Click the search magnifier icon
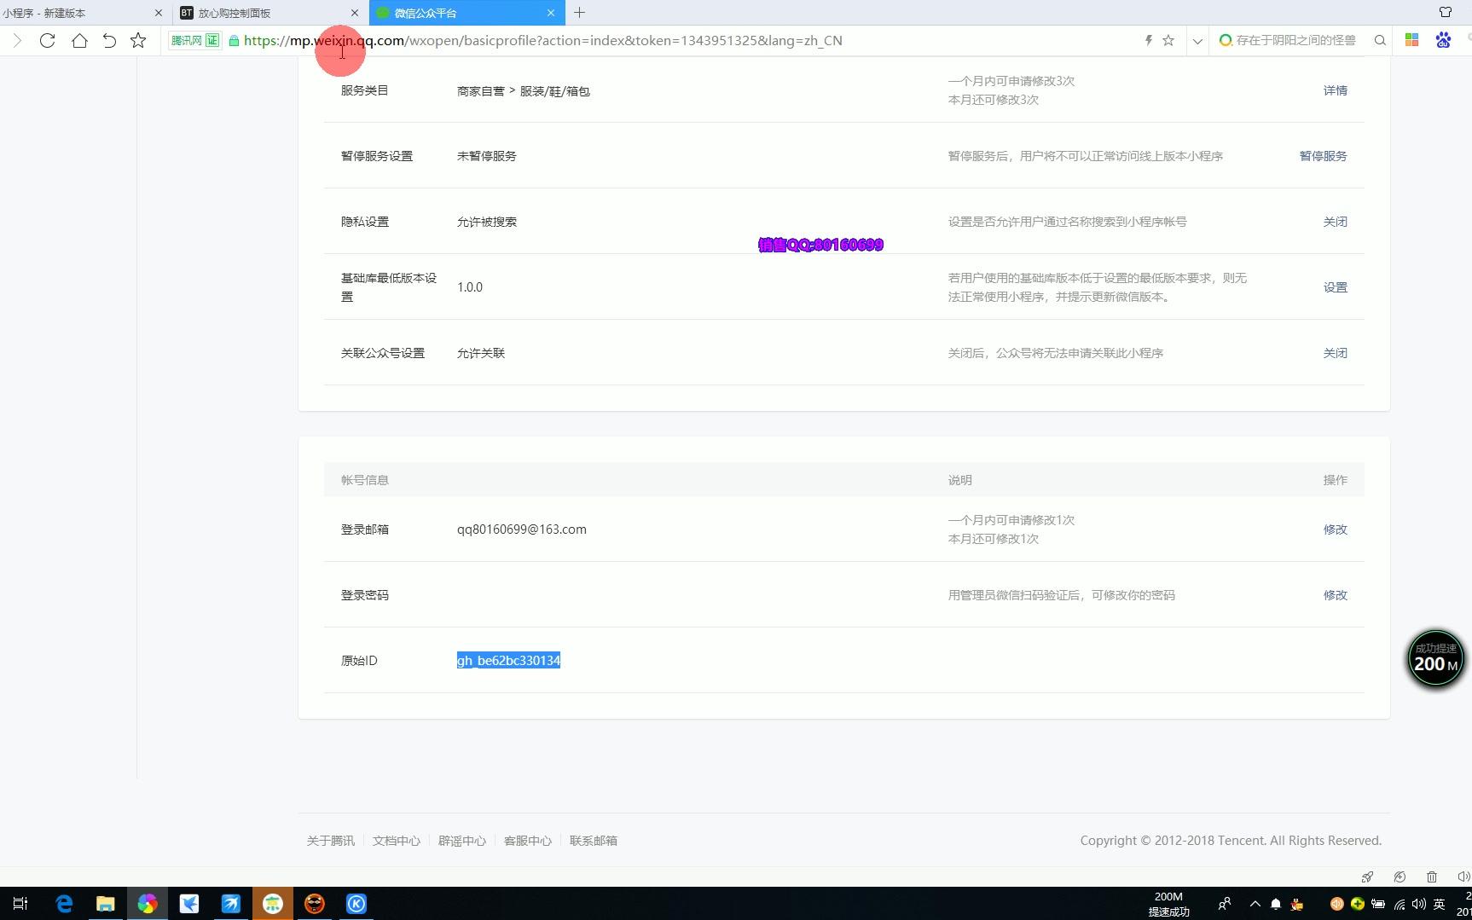 1380,40
